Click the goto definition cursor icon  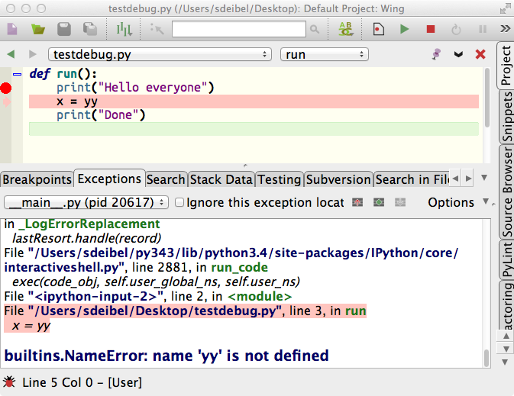pos(157,29)
